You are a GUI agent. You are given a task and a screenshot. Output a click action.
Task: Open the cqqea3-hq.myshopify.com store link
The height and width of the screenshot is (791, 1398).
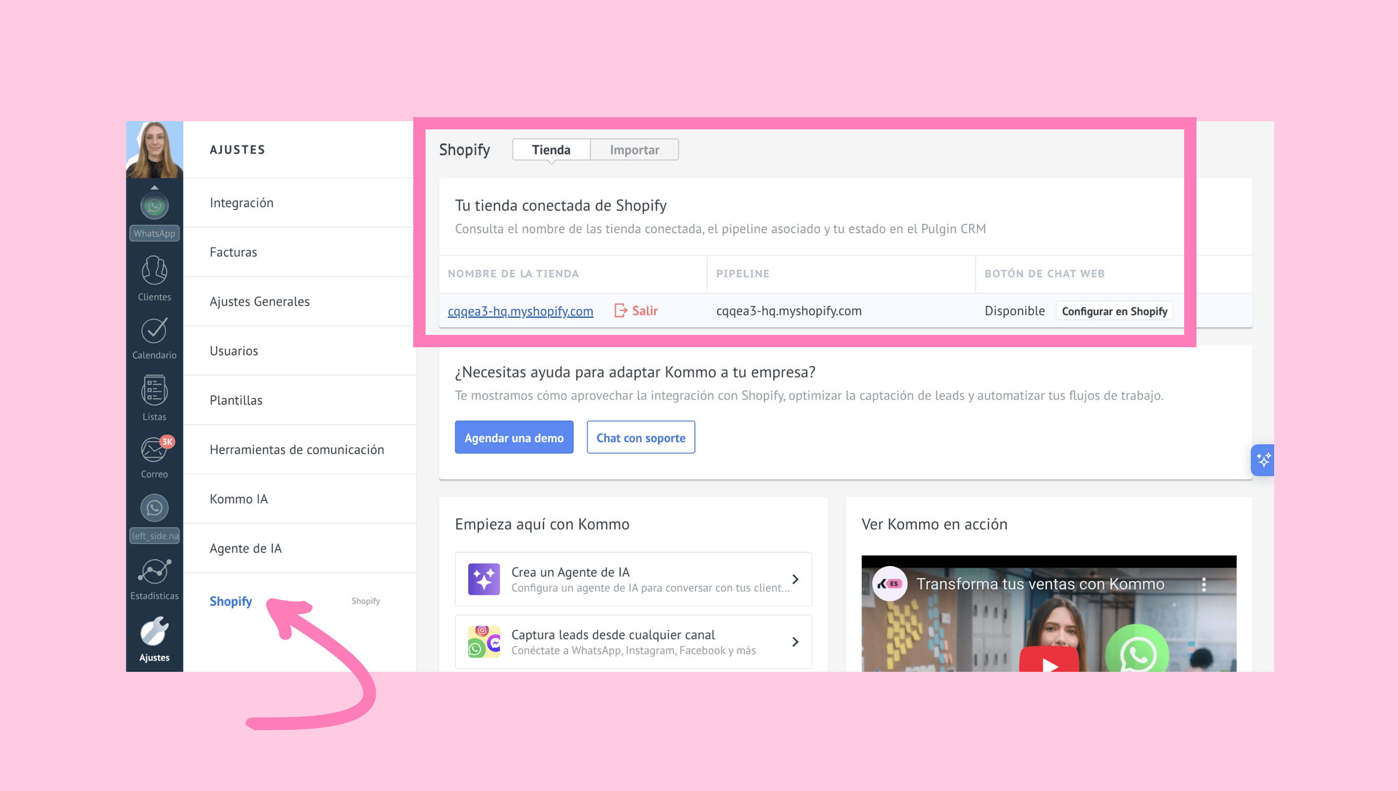[520, 311]
